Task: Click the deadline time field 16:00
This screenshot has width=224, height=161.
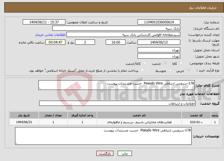Action: [116, 42]
